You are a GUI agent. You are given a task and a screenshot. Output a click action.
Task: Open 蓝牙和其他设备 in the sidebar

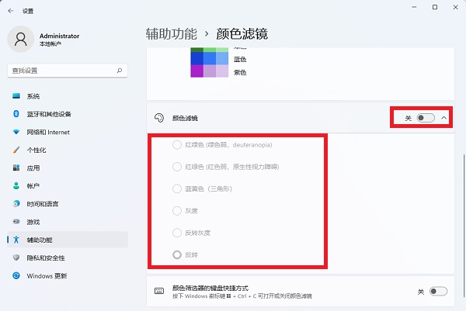[48, 114]
